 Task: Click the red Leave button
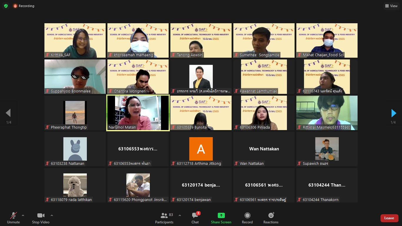[x=389, y=218]
